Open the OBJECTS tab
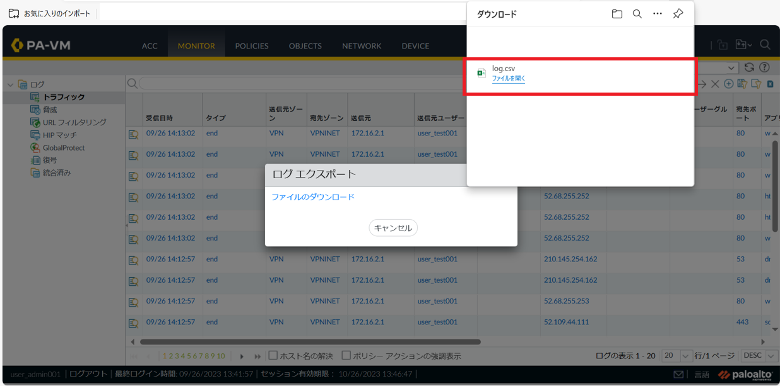Image resolution: width=780 pixels, height=386 pixels. [305, 46]
